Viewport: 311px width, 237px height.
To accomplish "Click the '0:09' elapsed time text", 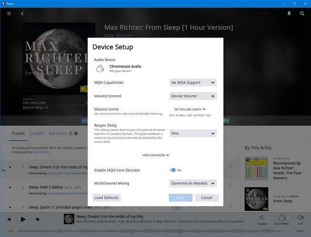I will [x=11, y=231].
